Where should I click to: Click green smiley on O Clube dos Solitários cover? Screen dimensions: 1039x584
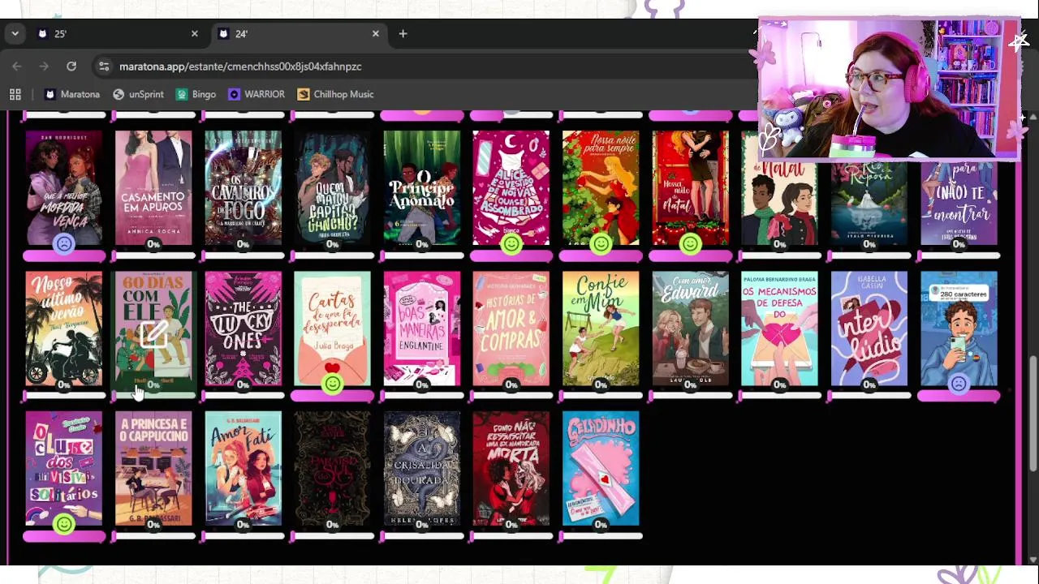64,524
